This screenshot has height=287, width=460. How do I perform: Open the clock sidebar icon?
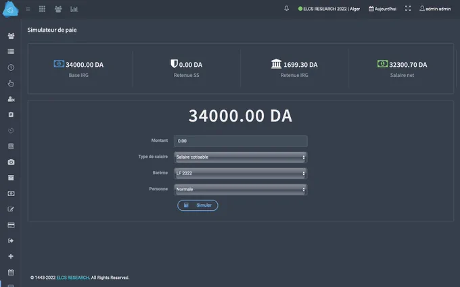click(11, 68)
